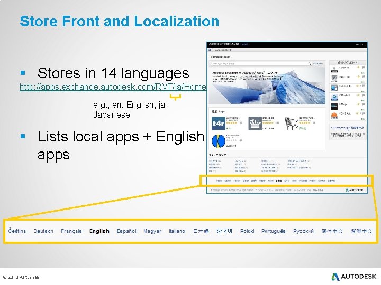381x285 pixels.
Task: Click the gray toolbox app icon
Action: pos(255,123)
